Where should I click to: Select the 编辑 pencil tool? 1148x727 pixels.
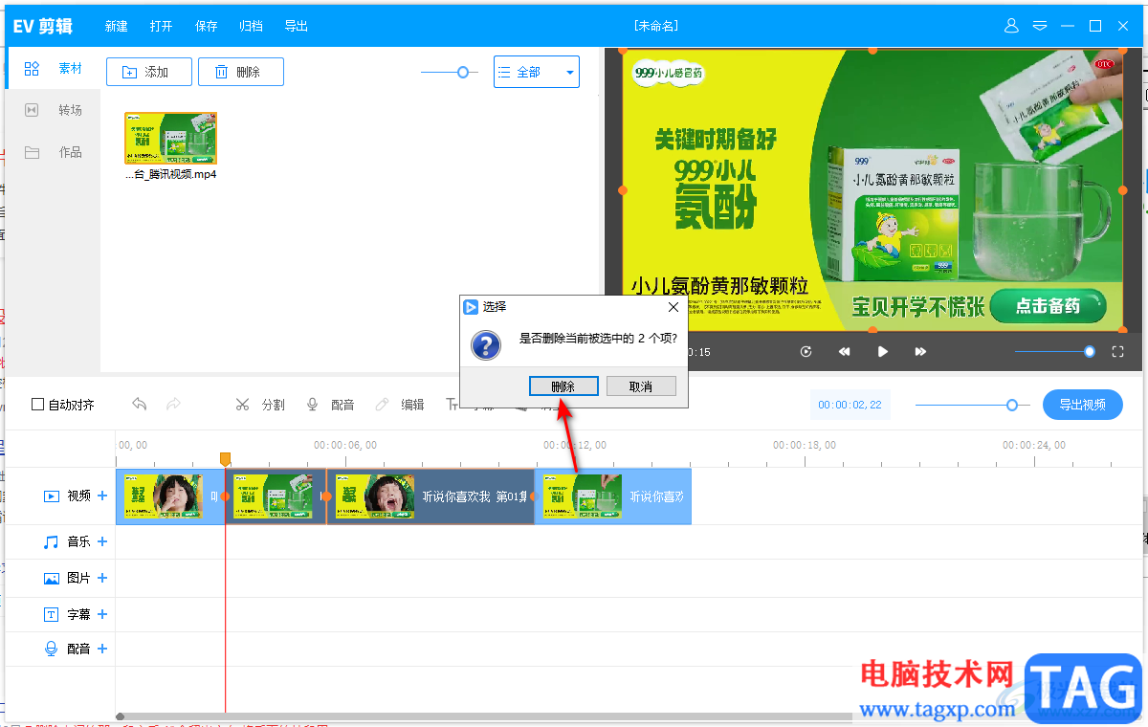(399, 405)
